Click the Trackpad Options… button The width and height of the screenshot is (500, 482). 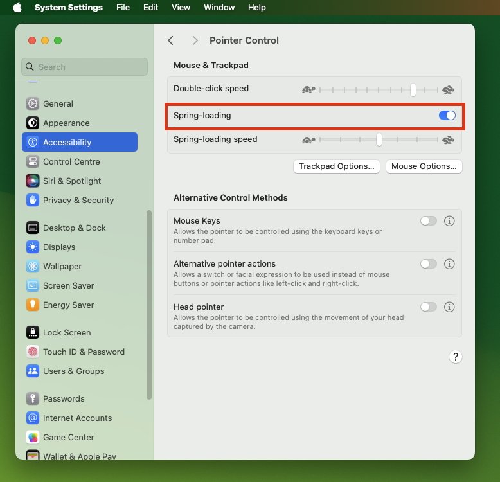(x=336, y=166)
